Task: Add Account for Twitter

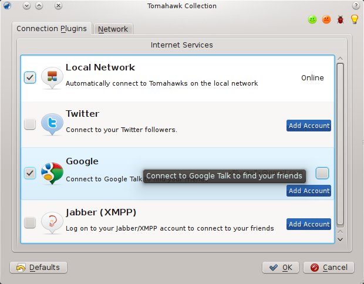Action: click(309, 126)
